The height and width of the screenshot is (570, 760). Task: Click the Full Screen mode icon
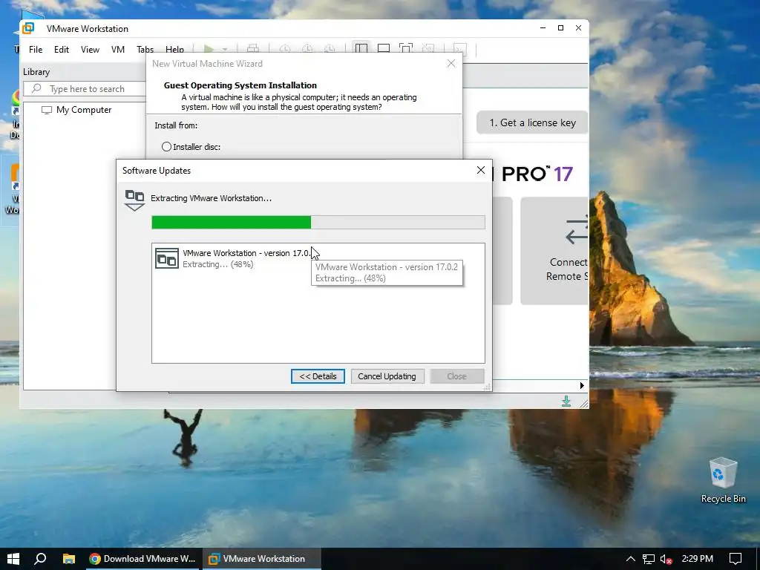tap(406, 49)
